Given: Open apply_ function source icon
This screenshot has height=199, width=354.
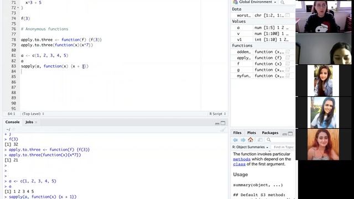Looking at the screenshot, I should click(x=288, y=57).
